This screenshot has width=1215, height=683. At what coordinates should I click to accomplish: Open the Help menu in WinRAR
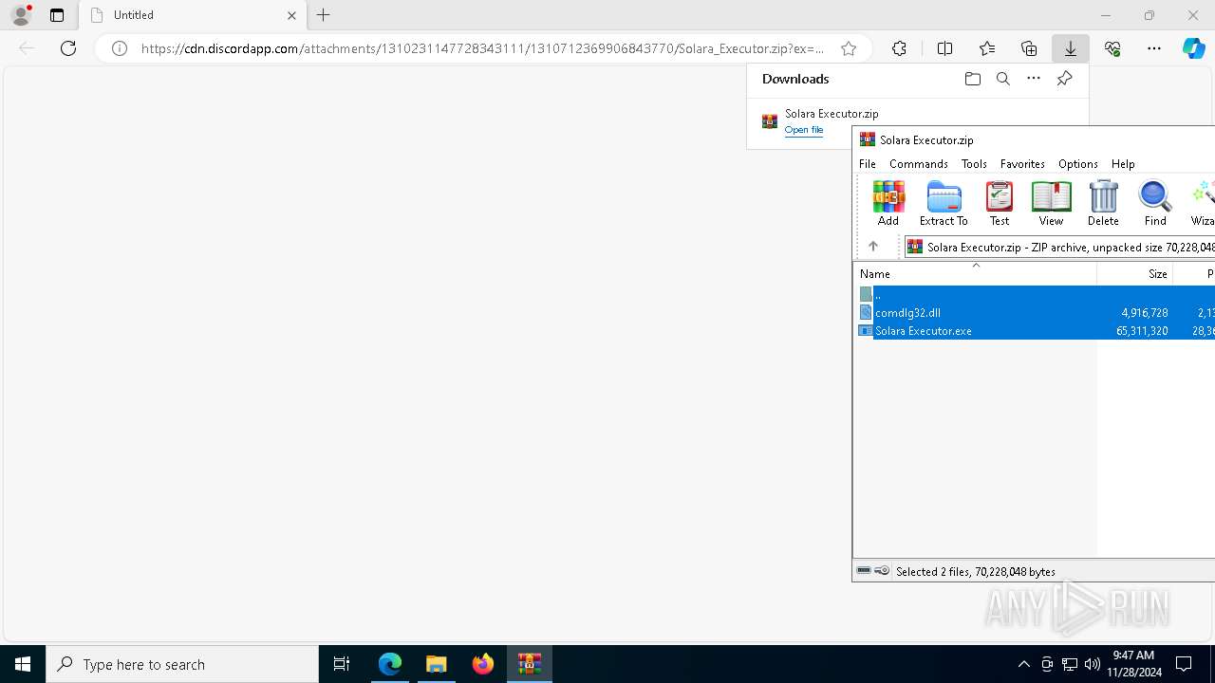click(x=1123, y=164)
